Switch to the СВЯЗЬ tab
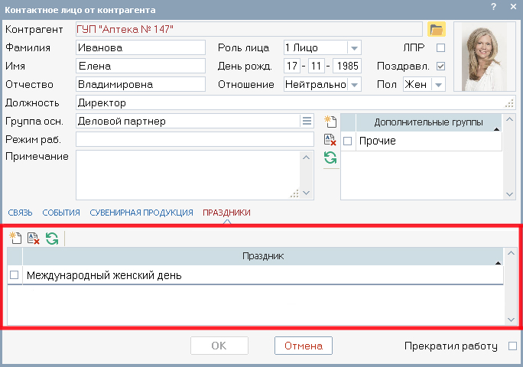Screen dimensions: 523x367 tap(20, 213)
